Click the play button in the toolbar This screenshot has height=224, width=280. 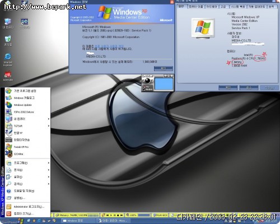[111, 215]
